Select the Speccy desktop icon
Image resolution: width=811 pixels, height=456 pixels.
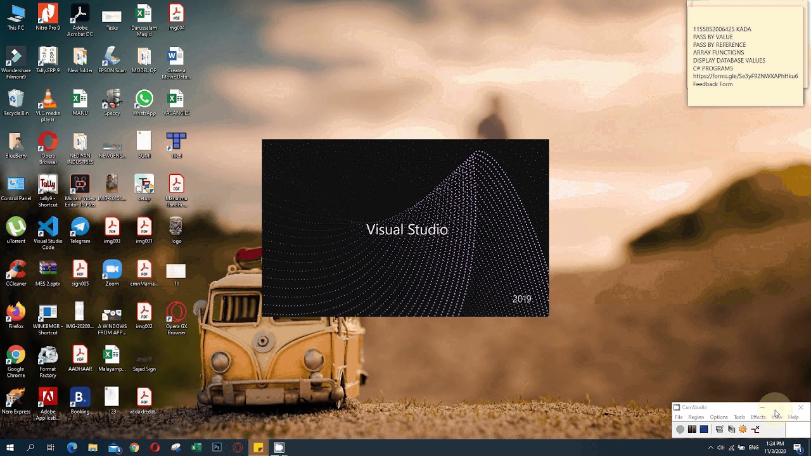[x=112, y=103]
